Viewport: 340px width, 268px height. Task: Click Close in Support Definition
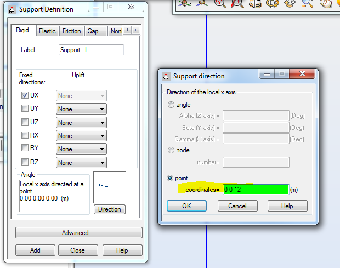pos(78,250)
